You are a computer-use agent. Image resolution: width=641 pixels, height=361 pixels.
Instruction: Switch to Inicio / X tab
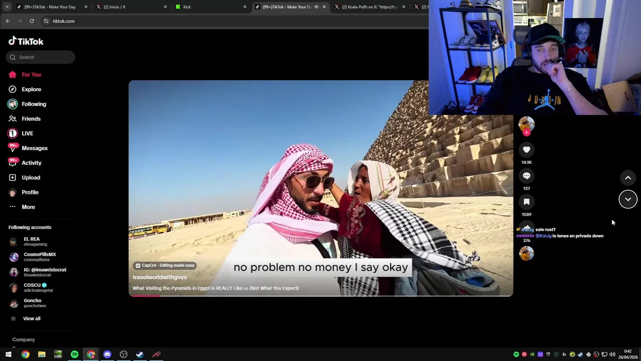pyautogui.click(x=131, y=7)
